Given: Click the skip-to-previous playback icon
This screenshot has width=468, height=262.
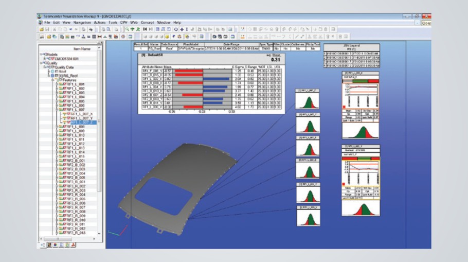Looking at the screenshot, I should pos(145,30).
